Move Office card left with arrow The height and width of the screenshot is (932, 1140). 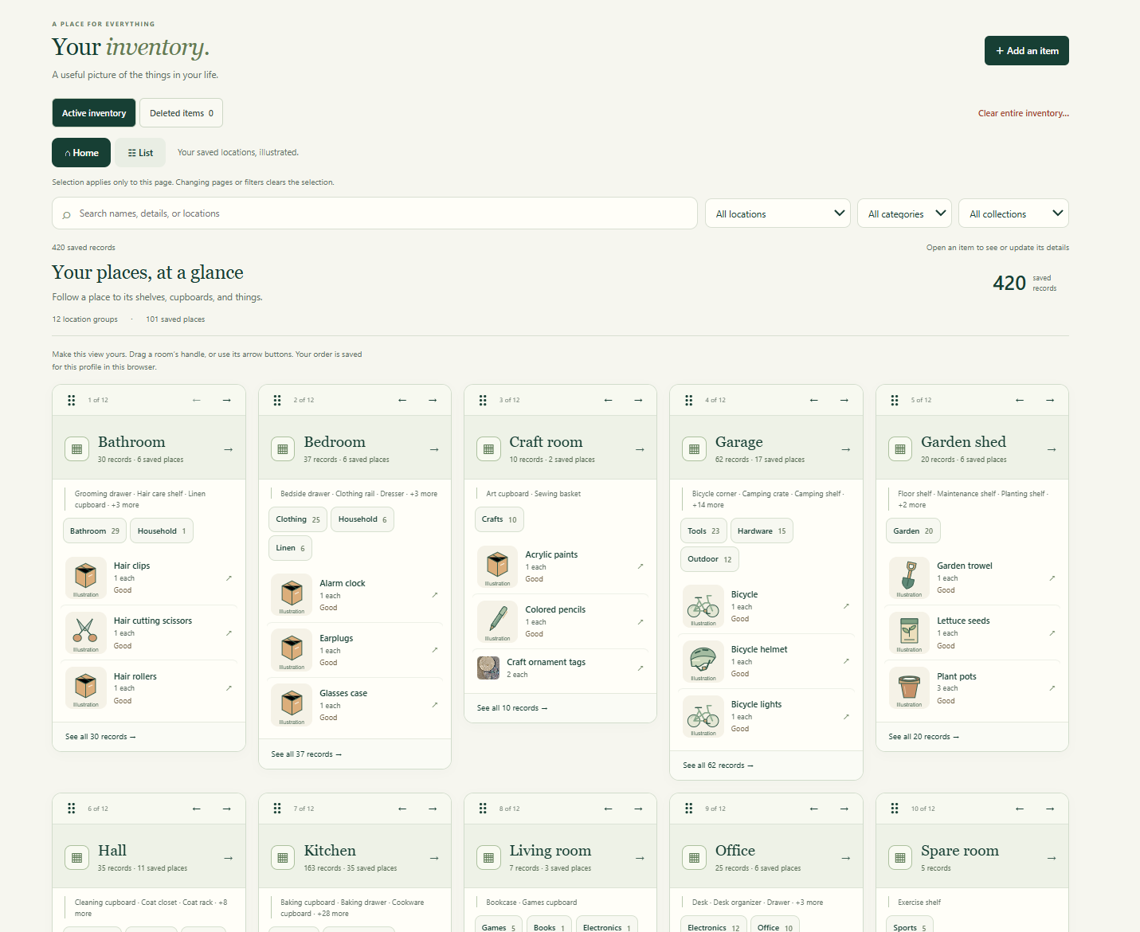tap(813, 809)
